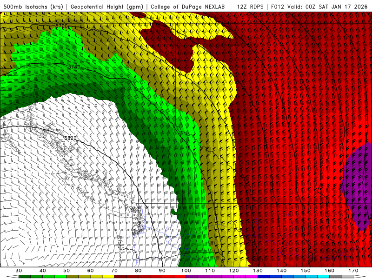The height and width of the screenshot is (279, 372).
Task: Click the 60 label on the color scale
Action: click(x=90, y=271)
